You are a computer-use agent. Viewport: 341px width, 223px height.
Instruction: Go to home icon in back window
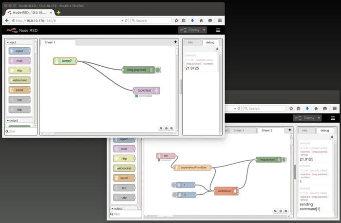click(x=316, y=109)
